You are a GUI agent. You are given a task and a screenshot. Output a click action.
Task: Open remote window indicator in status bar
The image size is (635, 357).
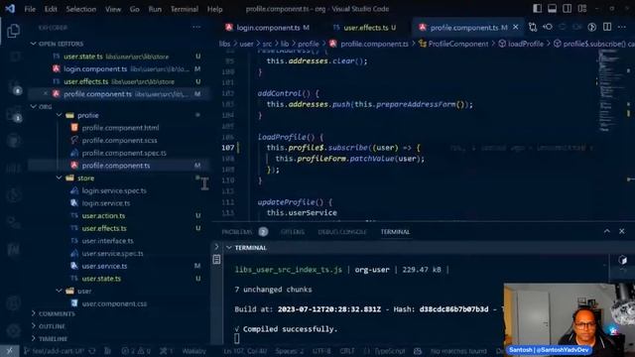click(x=9, y=351)
